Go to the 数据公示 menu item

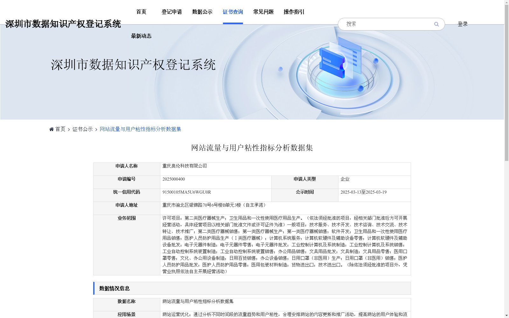[202, 12]
